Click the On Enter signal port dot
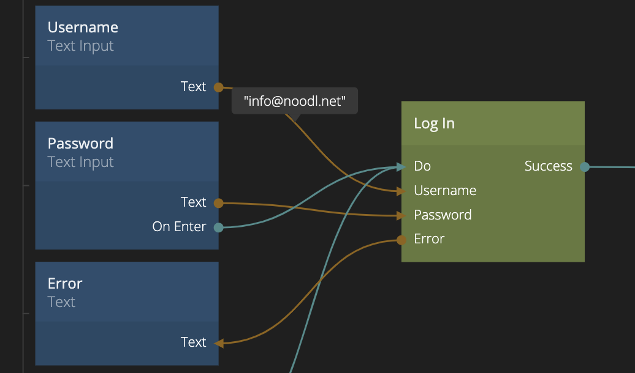 218,227
